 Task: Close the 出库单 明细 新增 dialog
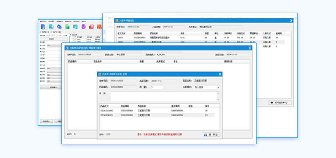point(220,74)
